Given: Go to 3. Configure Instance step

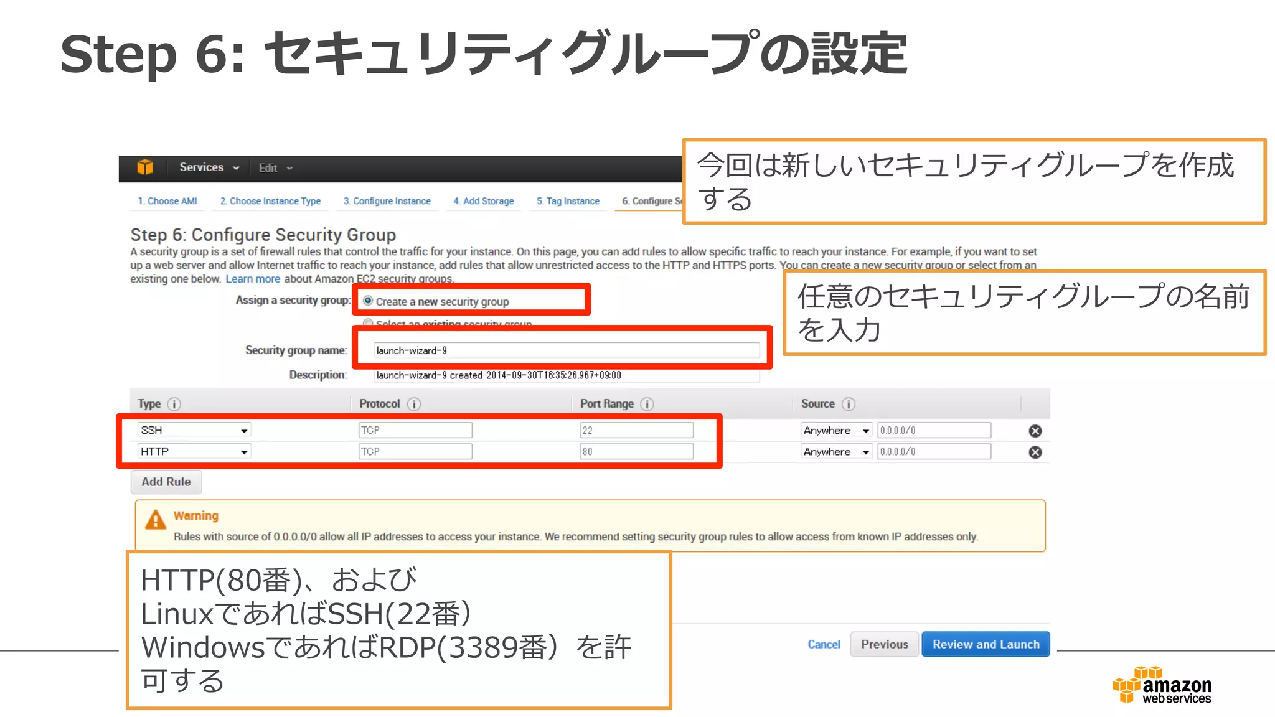Looking at the screenshot, I should coord(387,201).
